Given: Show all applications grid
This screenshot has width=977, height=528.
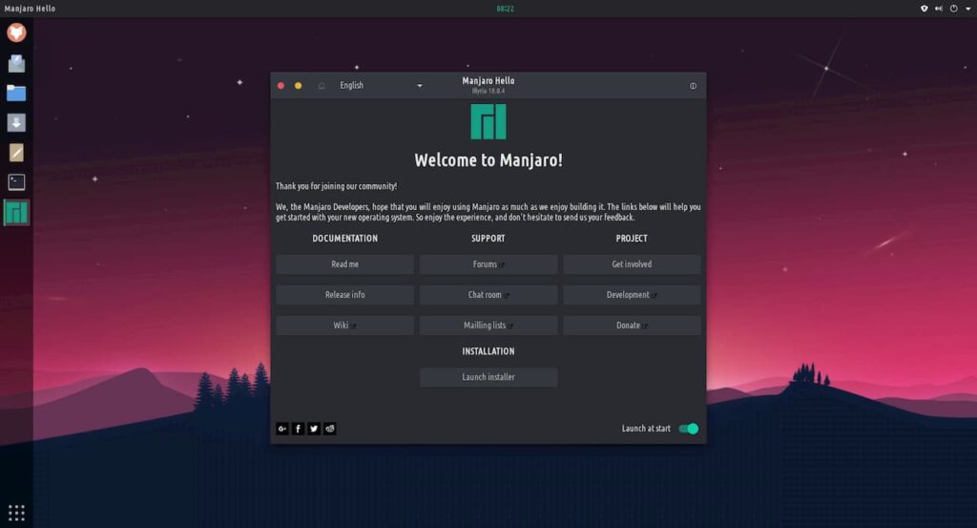Looking at the screenshot, I should click(16, 513).
